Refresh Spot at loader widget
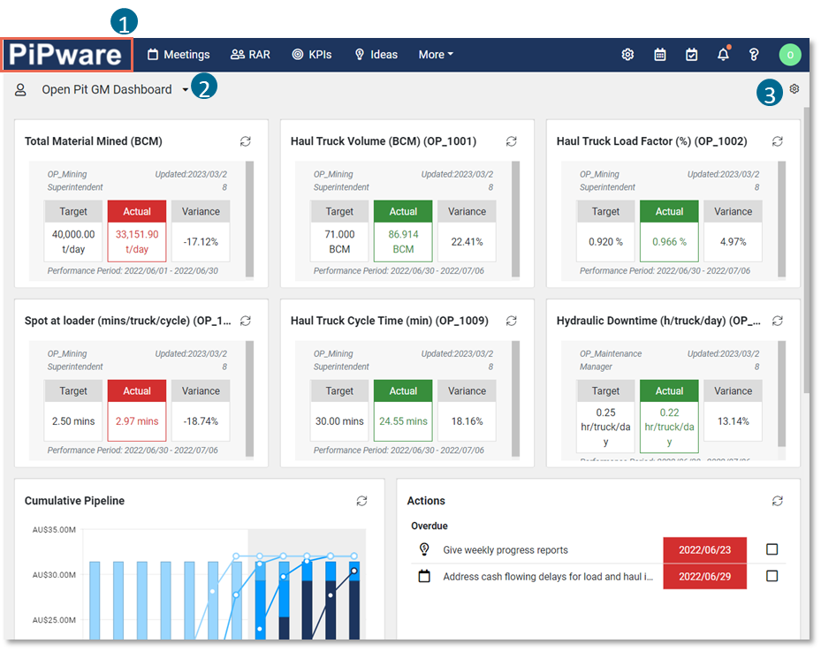 (x=246, y=321)
